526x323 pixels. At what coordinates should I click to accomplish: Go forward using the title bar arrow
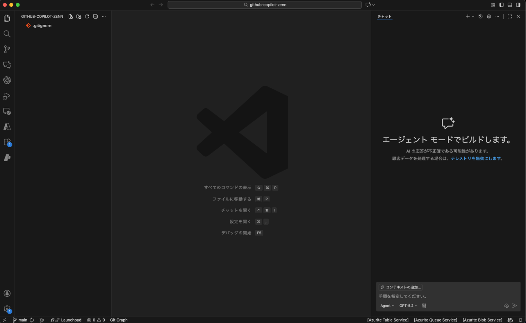(x=161, y=5)
